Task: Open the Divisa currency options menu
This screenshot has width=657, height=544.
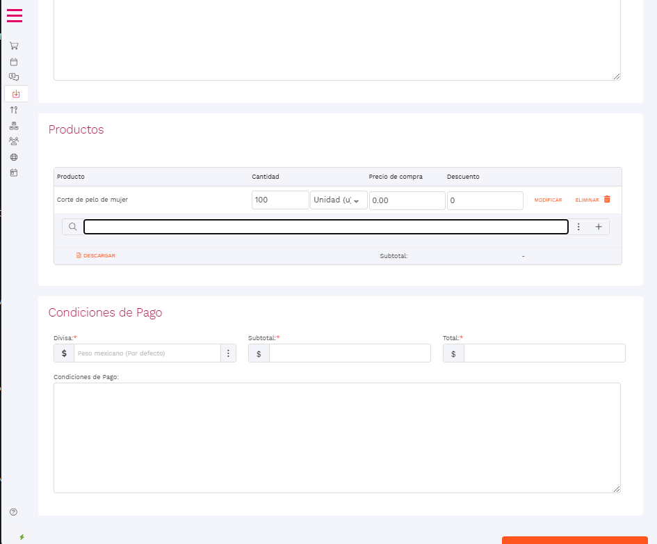Action: tap(228, 353)
